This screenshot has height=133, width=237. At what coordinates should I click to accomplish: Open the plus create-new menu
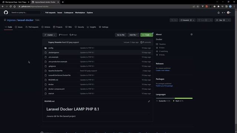223,13
